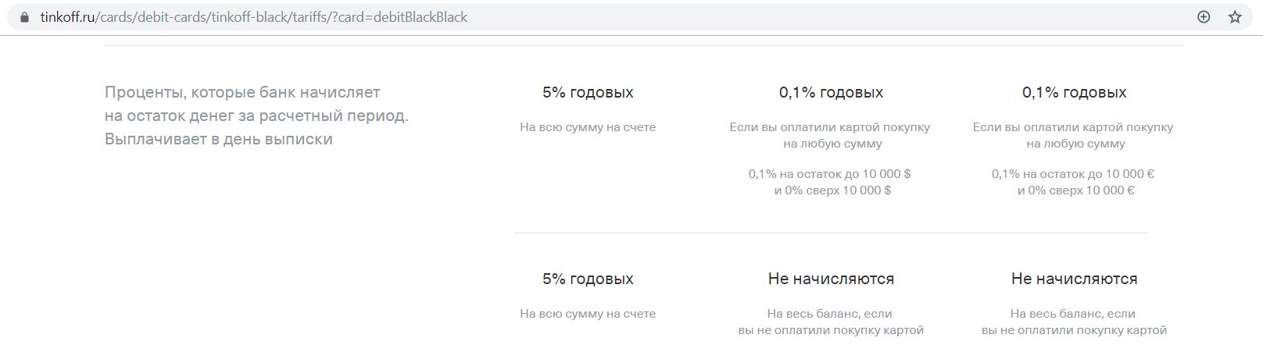This screenshot has height=345, width=1263.
Task: Click "0,1% годовых" heading above dollar terms
Action: 831,92
